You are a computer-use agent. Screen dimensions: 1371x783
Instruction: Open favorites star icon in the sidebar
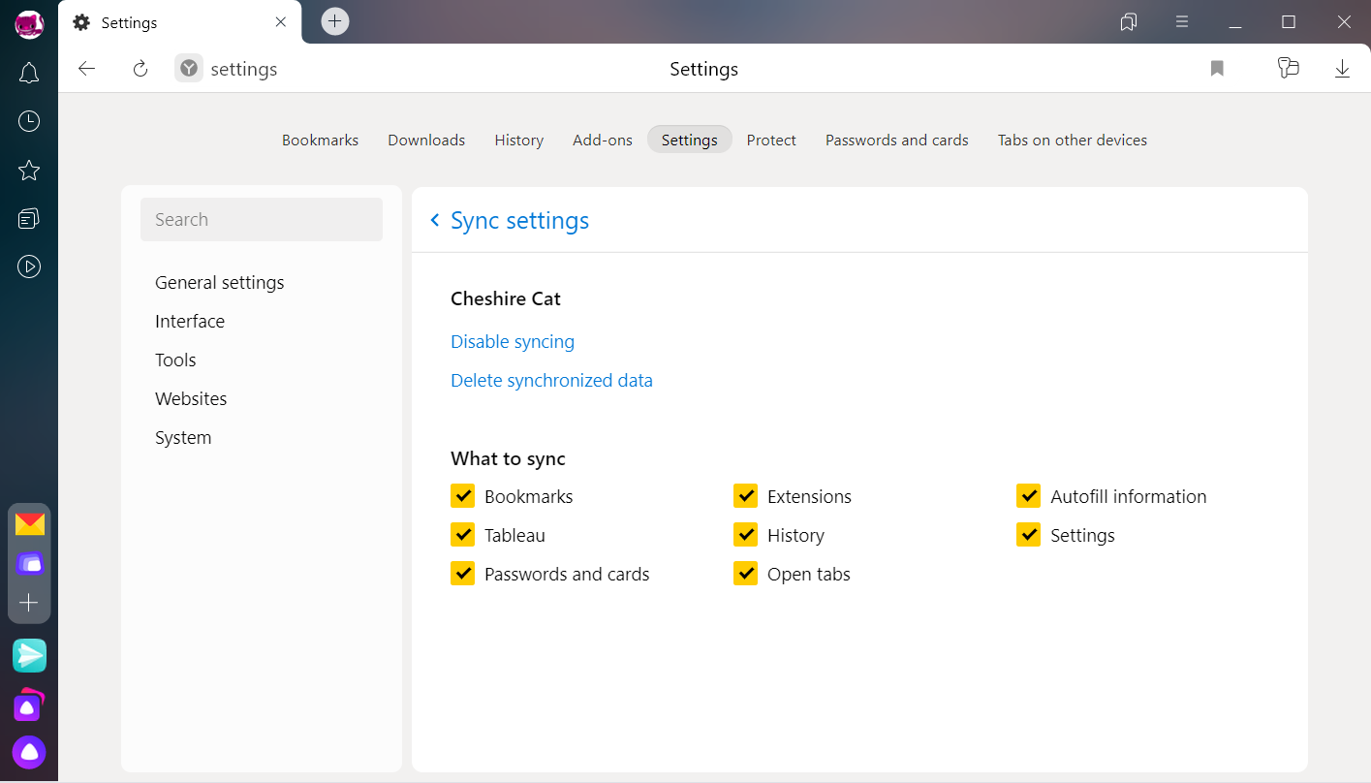click(29, 171)
